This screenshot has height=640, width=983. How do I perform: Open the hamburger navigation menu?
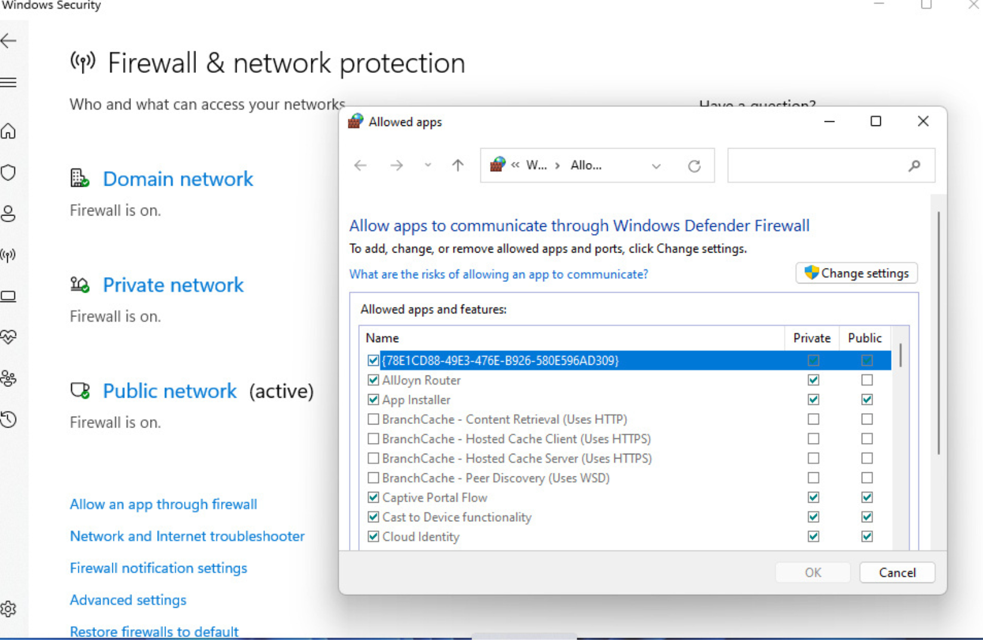click(8, 82)
